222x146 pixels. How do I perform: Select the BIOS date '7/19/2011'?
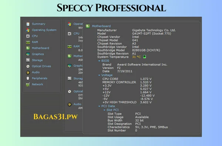(x=125, y=71)
